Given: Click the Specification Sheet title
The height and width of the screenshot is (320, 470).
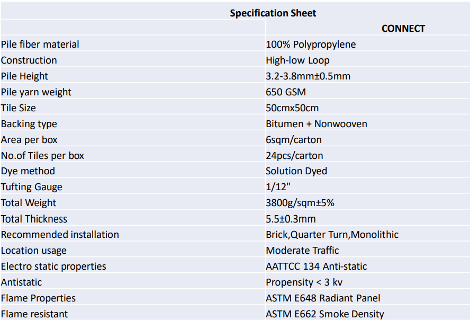Looking at the screenshot, I should 273,13.
